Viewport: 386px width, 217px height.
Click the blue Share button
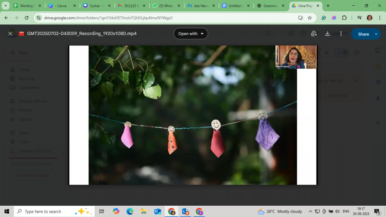(x=363, y=34)
